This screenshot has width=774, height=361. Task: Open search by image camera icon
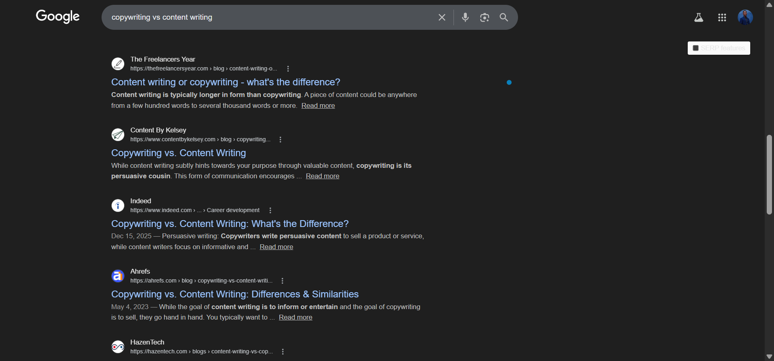[485, 17]
